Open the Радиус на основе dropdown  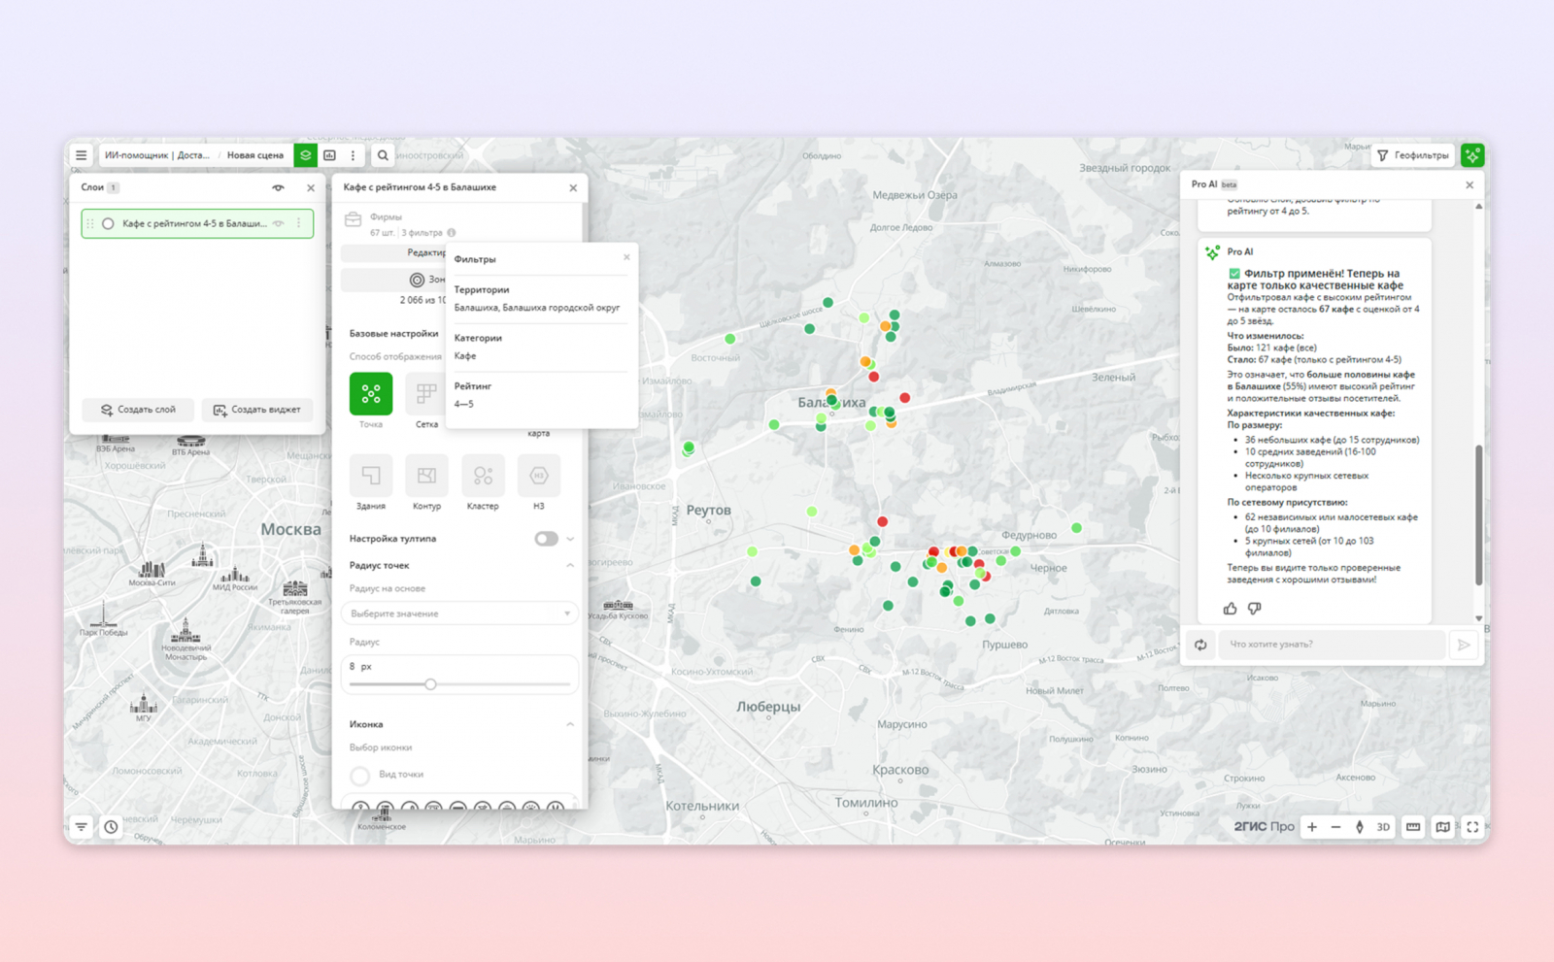pos(459,614)
